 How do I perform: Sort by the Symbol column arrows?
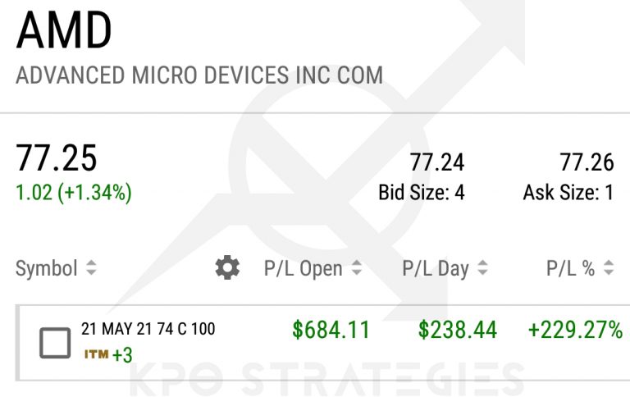[91, 268]
